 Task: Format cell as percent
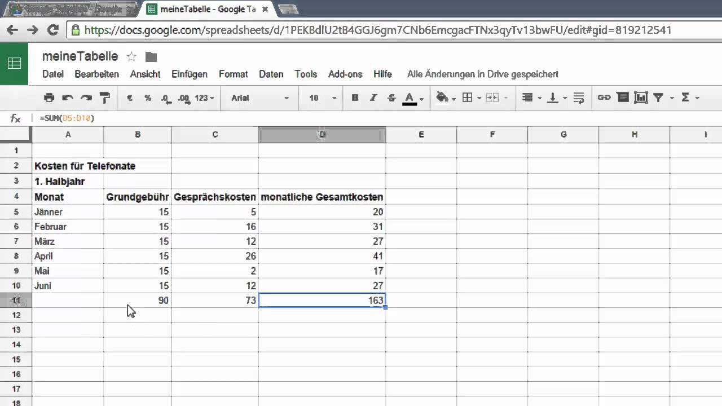point(148,98)
